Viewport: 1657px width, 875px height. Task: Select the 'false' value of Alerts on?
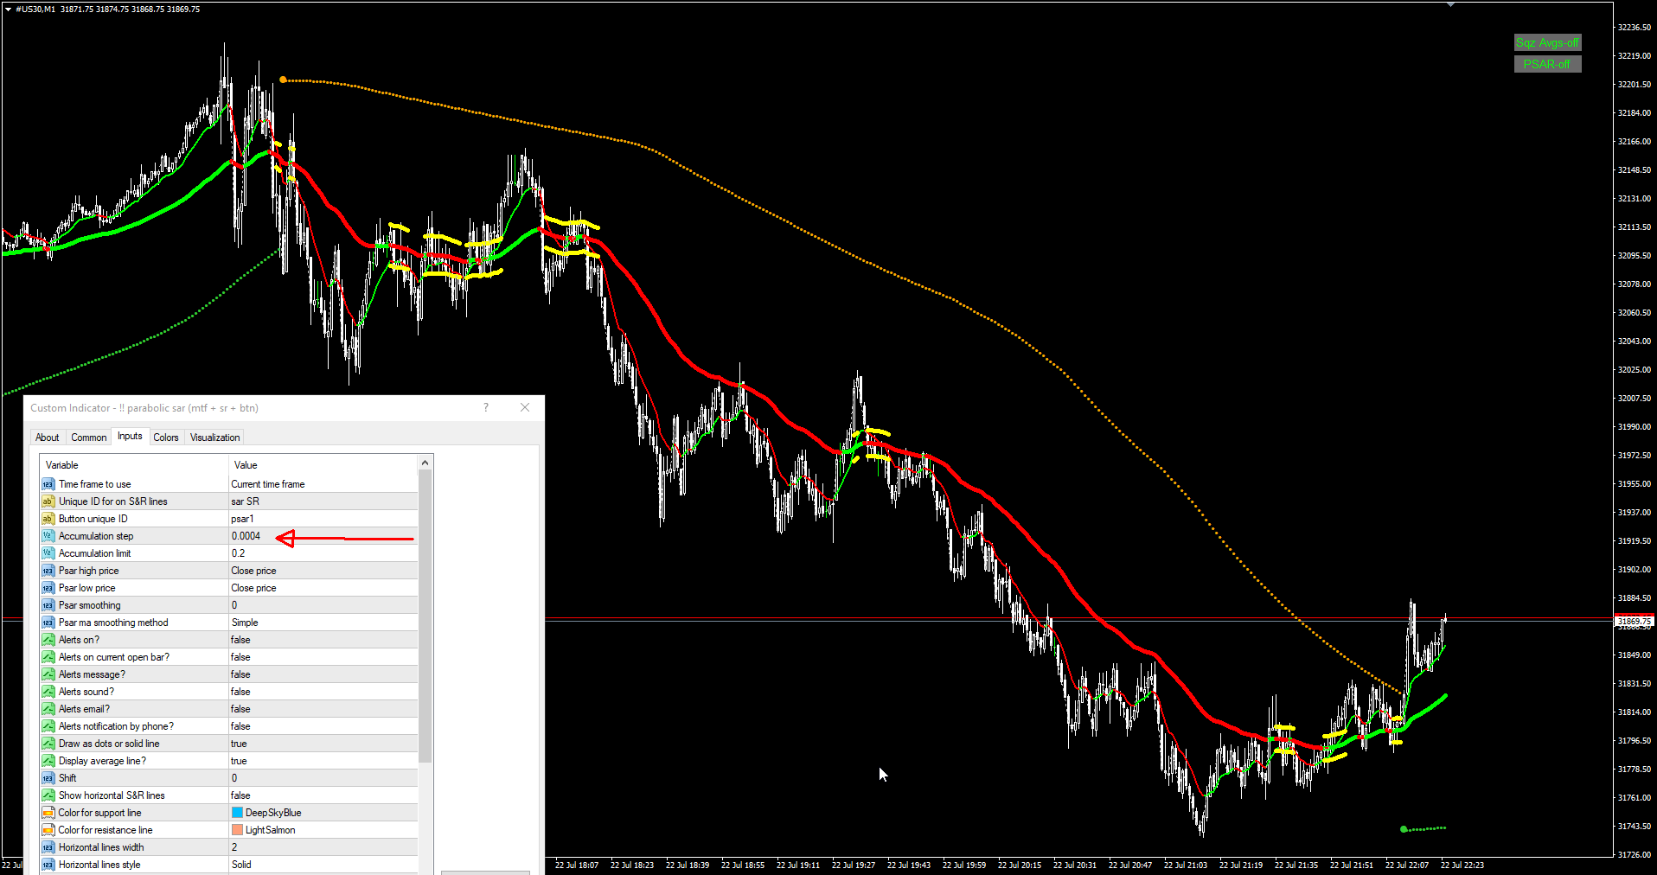[240, 640]
